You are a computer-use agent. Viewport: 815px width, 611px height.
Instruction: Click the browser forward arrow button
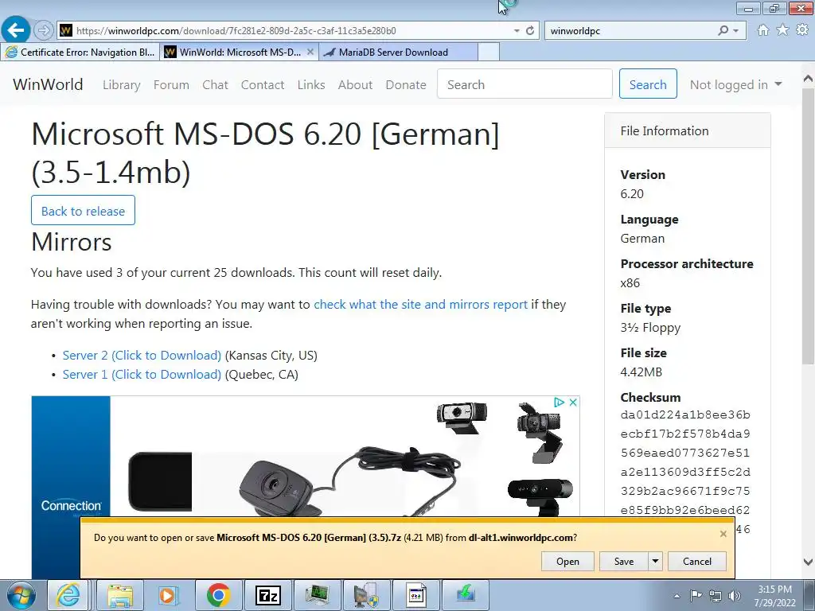point(44,31)
